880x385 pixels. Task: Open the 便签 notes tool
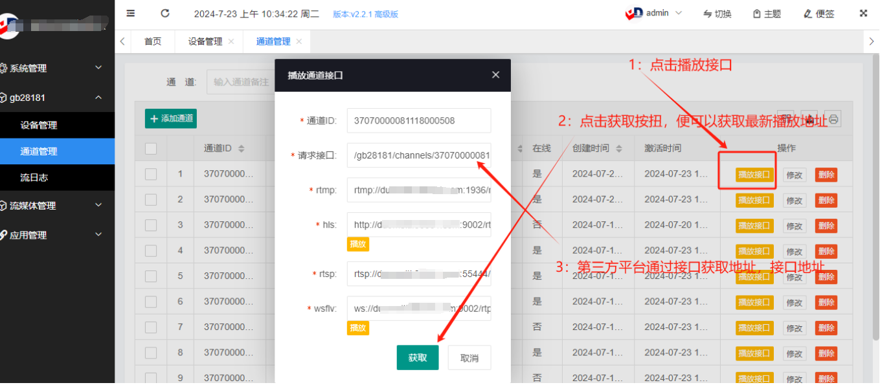819,14
